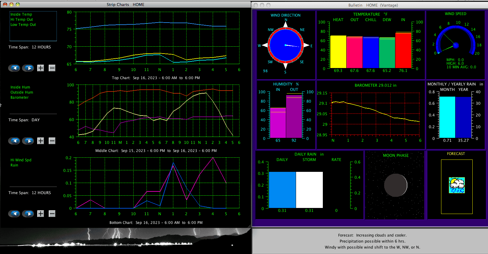Click the BAROMETER 29.012 in heading
The width and height of the screenshot is (488, 254).
click(375, 85)
